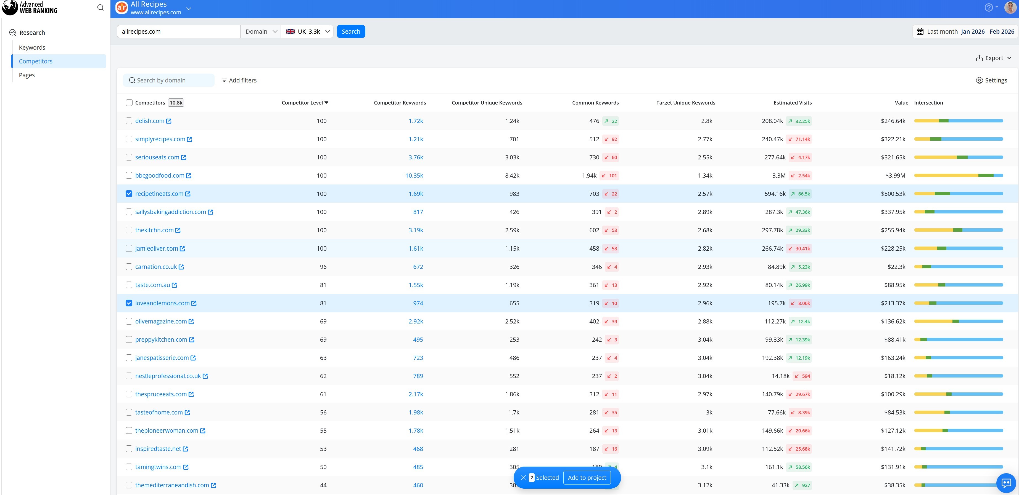Open the Export dropdown
This screenshot has height=495, width=1019.
click(994, 58)
